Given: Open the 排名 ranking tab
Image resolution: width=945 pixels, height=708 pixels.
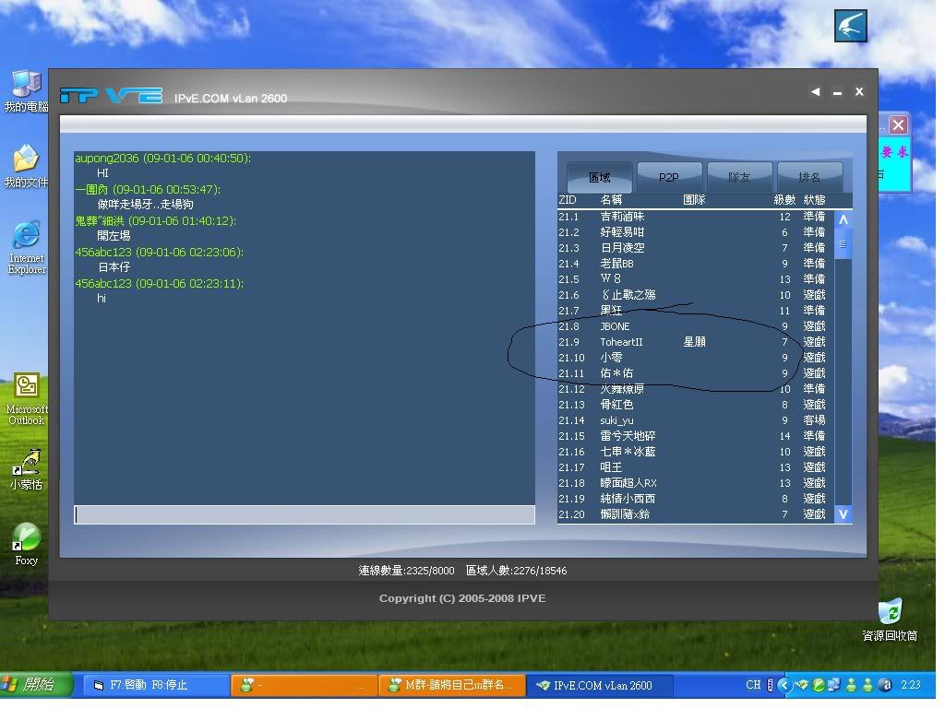Looking at the screenshot, I should click(809, 177).
